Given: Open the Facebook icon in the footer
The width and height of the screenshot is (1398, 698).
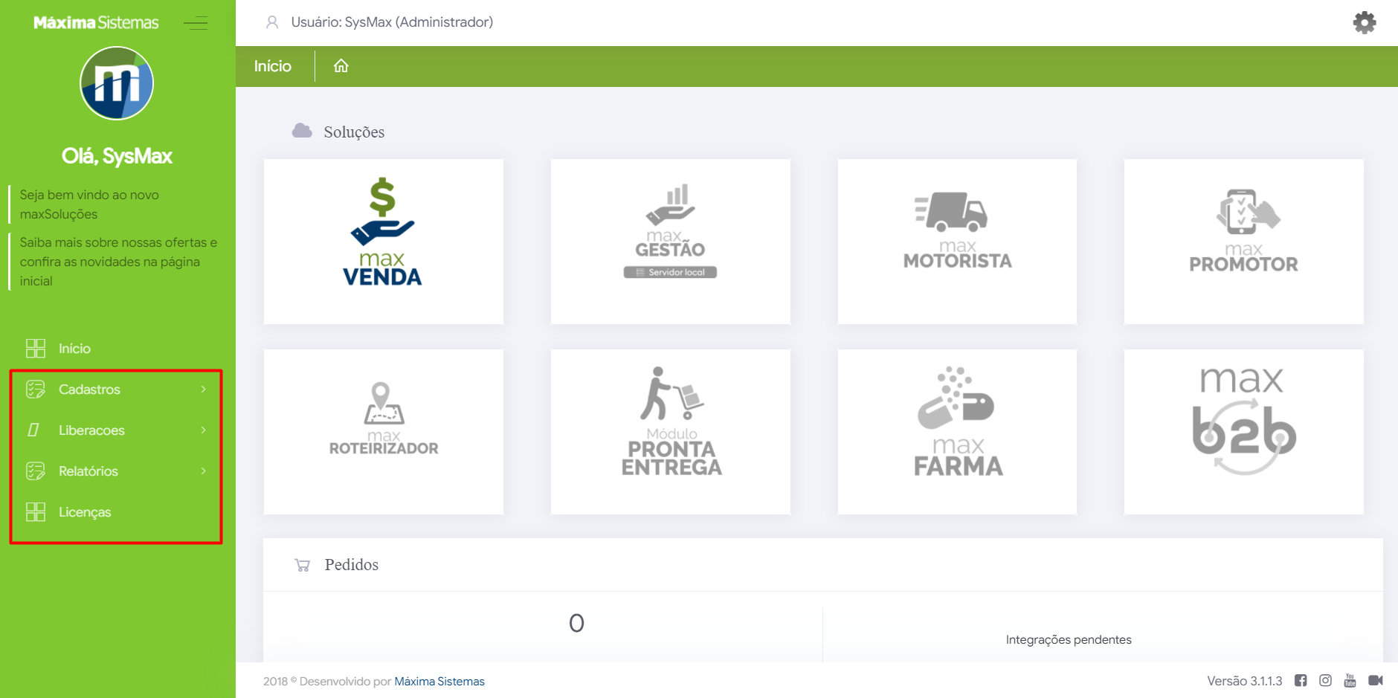Looking at the screenshot, I should point(1301,680).
